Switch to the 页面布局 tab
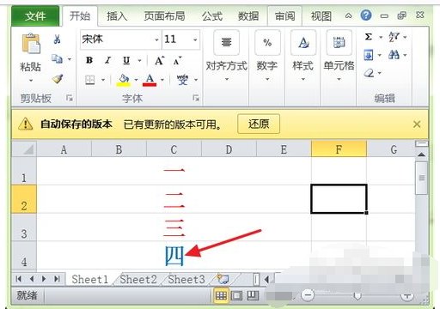This screenshot has height=309, width=440. [x=164, y=16]
